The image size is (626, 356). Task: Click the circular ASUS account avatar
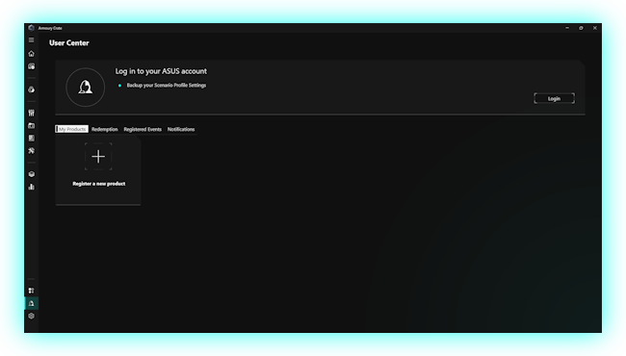point(86,88)
